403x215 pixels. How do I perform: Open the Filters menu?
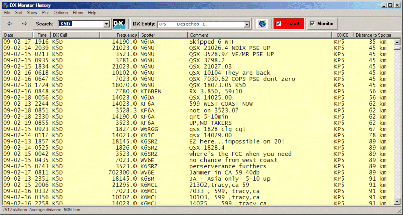[x=78, y=12]
